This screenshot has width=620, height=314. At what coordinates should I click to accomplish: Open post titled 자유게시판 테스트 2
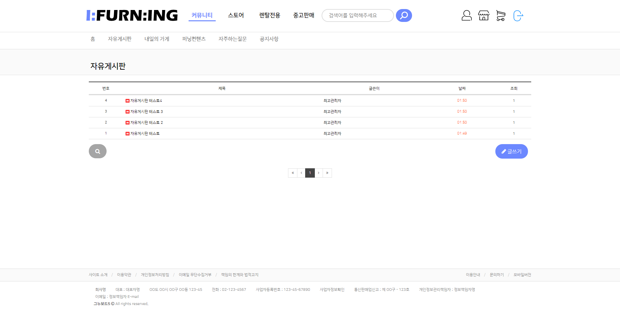(146, 123)
